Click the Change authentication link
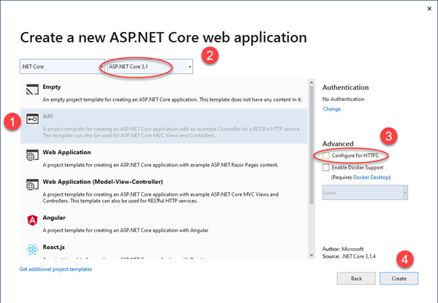438x303 pixels. (331, 109)
